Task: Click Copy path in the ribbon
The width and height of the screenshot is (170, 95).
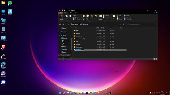Action: click(x=76, y=17)
